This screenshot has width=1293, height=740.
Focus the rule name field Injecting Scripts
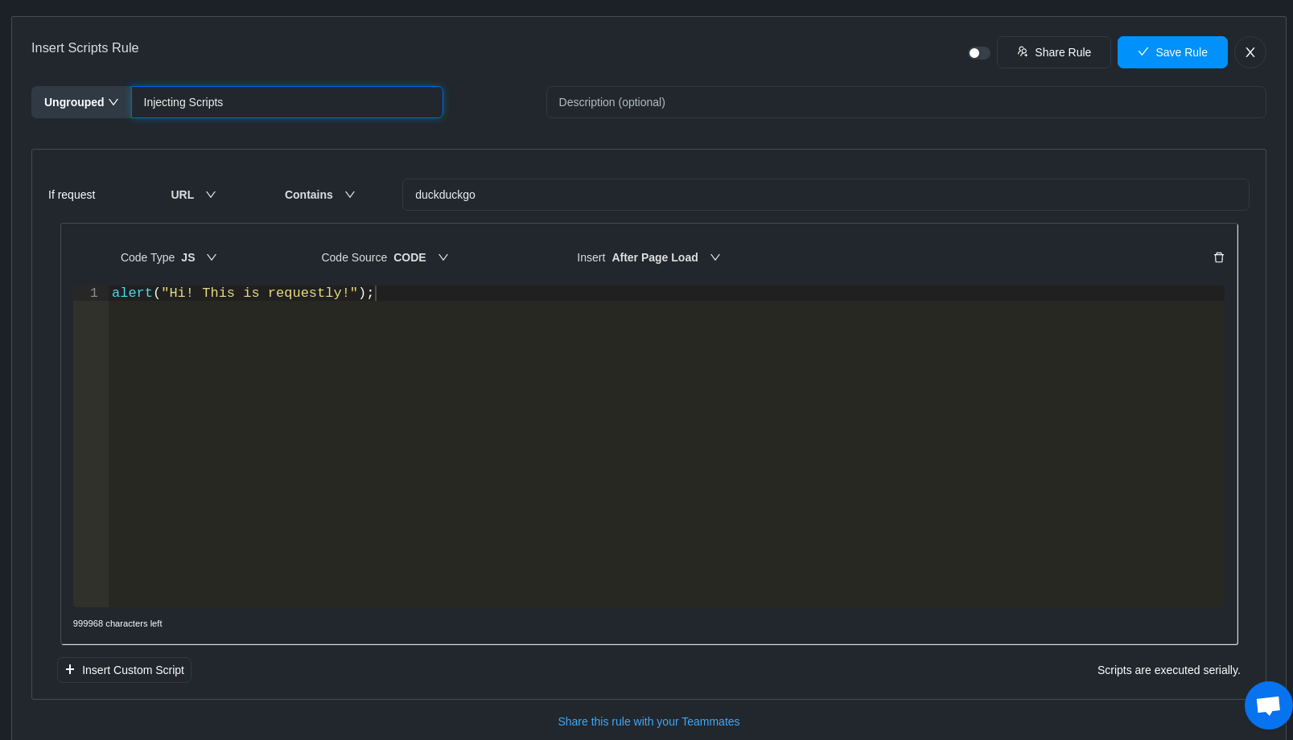[x=286, y=102]
